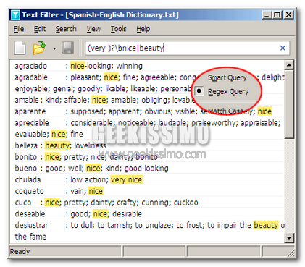305x267 pixels.
Task: Open the Tools menu
Action: [x=119, y=29]
